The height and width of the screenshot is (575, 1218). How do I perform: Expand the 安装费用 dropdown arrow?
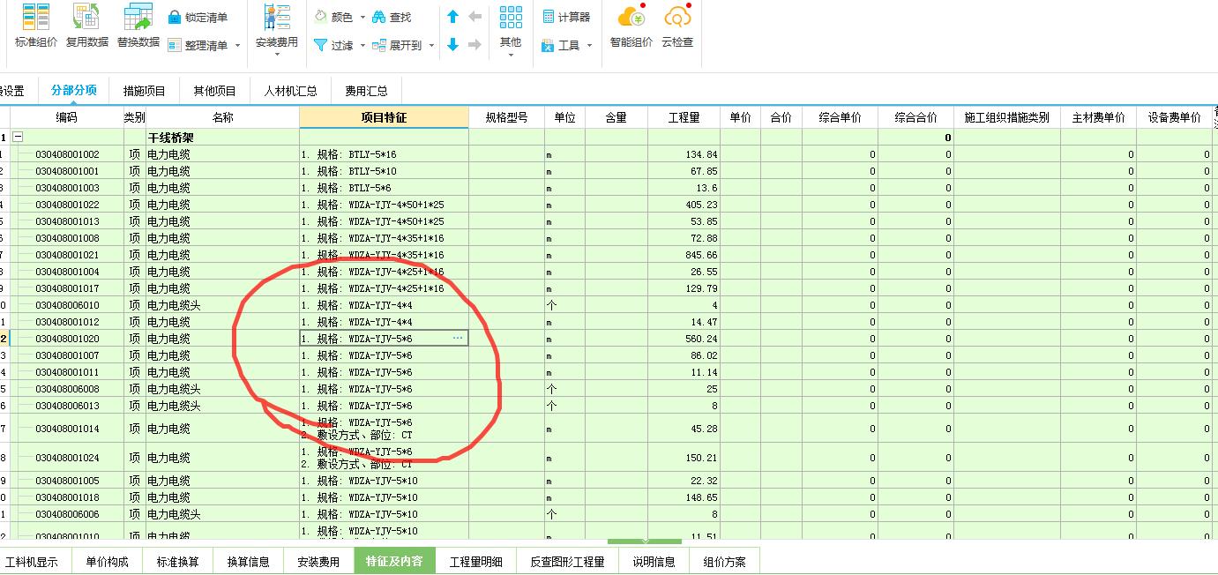pos(277,56)
